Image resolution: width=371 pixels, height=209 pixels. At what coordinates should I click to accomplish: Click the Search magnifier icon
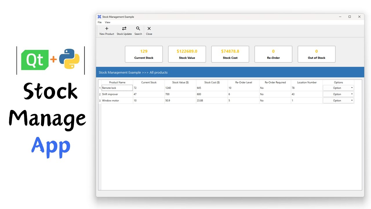(x=138, y=28)
